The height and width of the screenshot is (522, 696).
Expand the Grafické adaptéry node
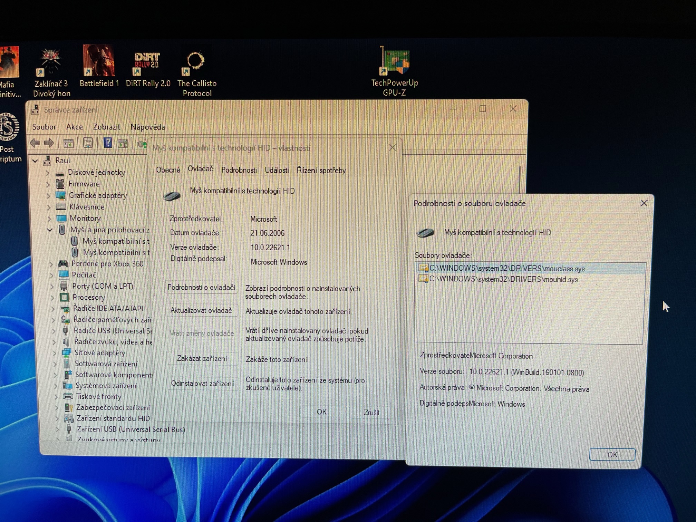49,196
